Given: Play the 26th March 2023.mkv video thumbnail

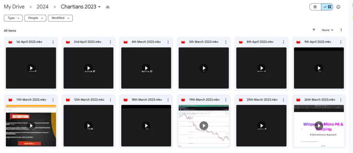Looking at the screenshot, I should [319, 126].
